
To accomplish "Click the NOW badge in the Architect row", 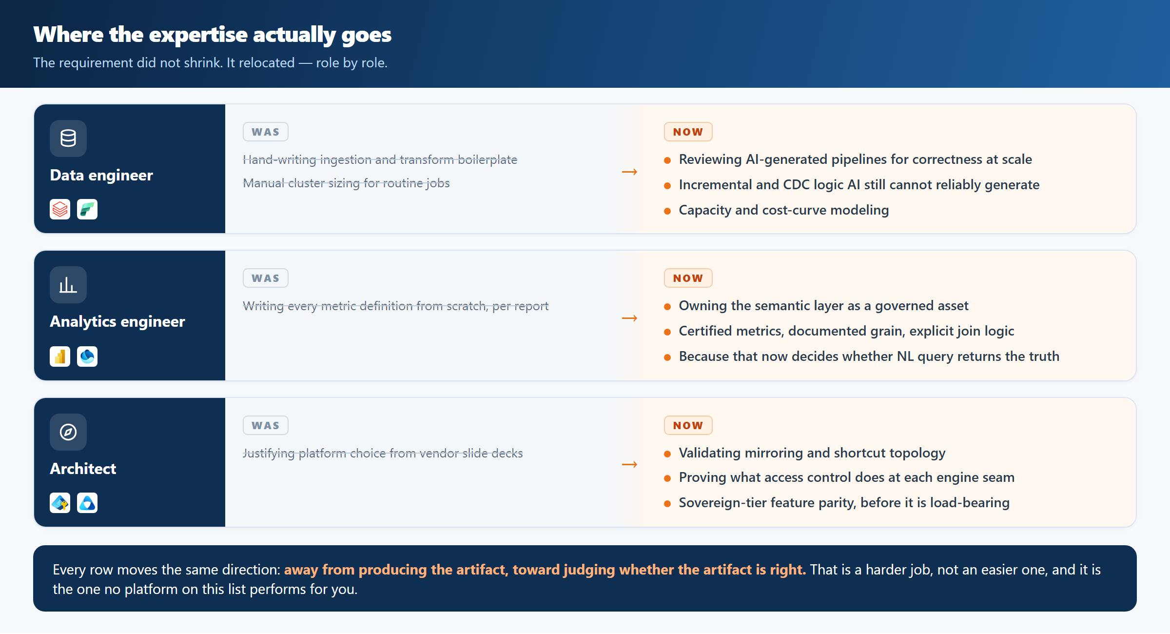I will (688, 425).
